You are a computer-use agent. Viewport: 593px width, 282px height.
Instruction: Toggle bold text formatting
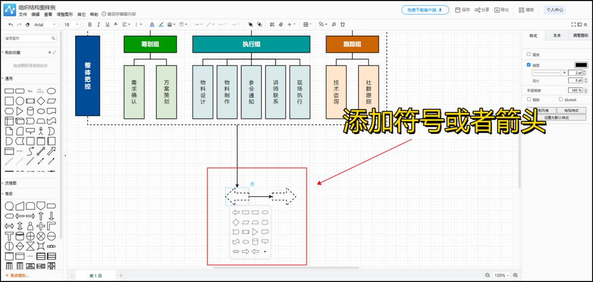[x=90, y=24]
